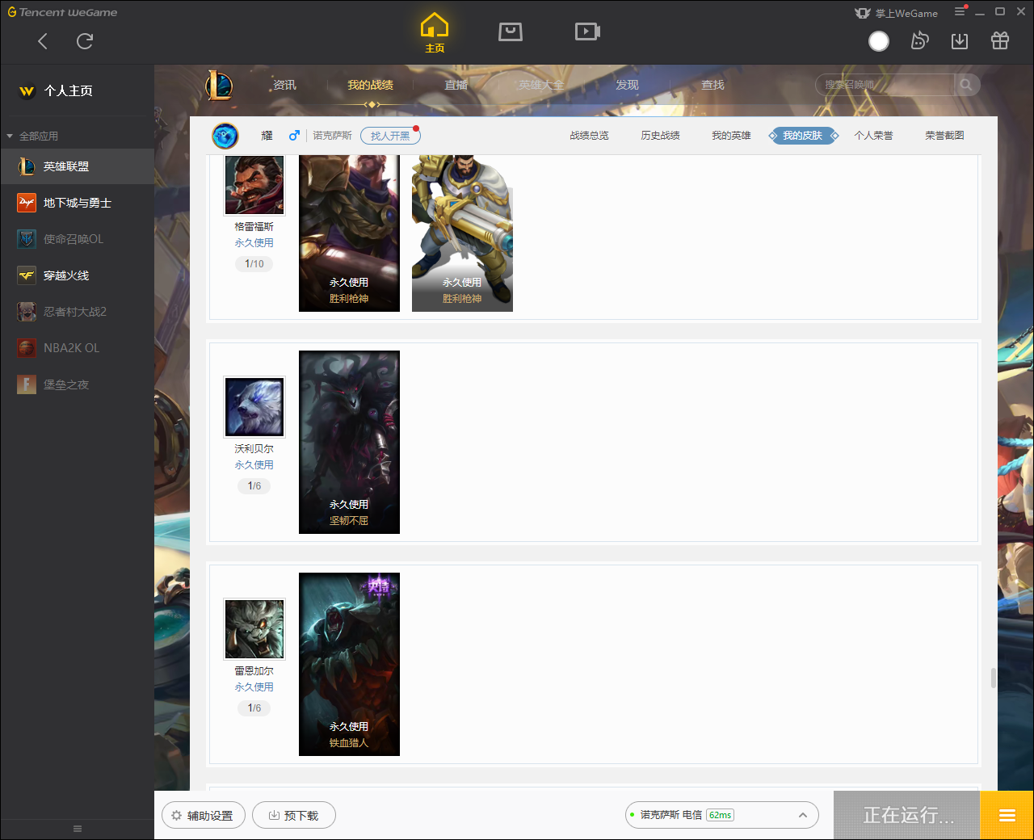Open the mascot message icon
This screenshot has height=840, width=1034.
[x=919, y=40]
